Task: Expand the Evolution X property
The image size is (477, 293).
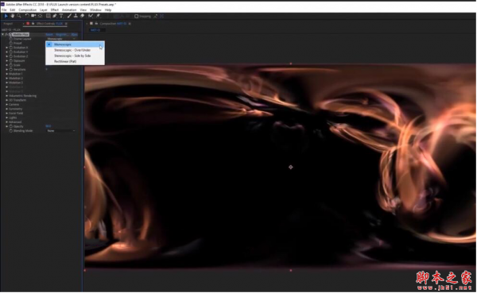Action: point(7,48)
